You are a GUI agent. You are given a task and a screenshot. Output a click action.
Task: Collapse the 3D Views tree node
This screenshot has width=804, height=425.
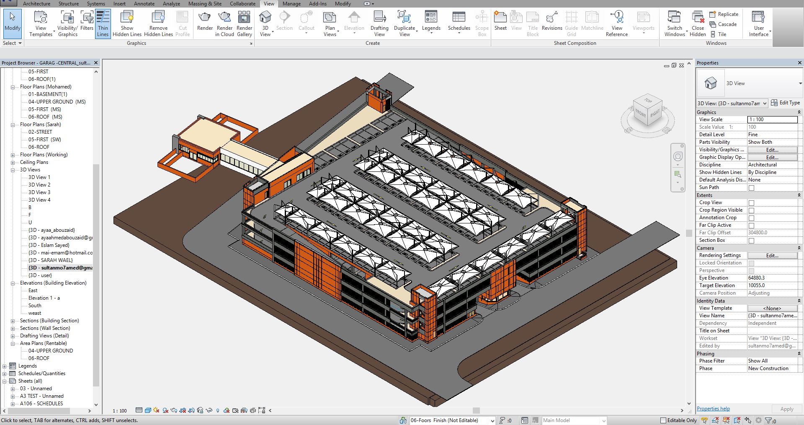coord(13,170)
